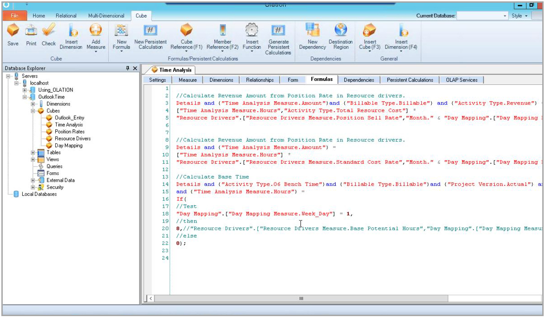Open the Insert Function dropdown
The width and height of the screenshot is (545, 317).
click(251, 51)
